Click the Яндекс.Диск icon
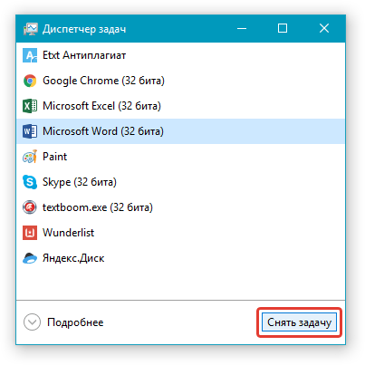This screenshot has height=365, width=365. 30,258
